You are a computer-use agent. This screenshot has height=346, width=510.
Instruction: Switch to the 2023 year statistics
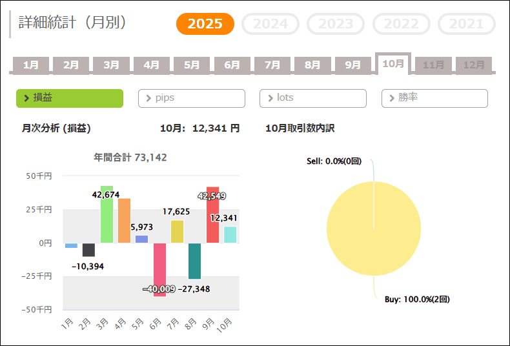click(336, 24)
